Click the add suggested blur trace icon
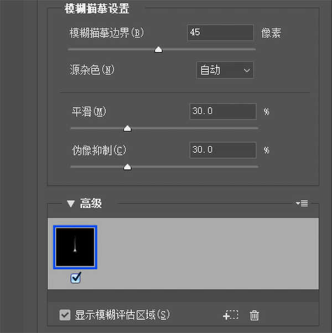 pos(231,315)
